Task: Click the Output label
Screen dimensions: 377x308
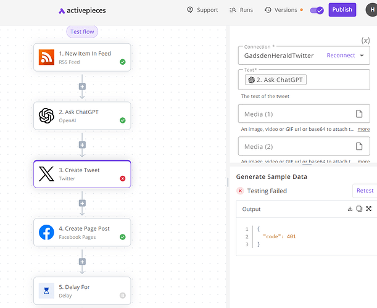Action: 251,209
